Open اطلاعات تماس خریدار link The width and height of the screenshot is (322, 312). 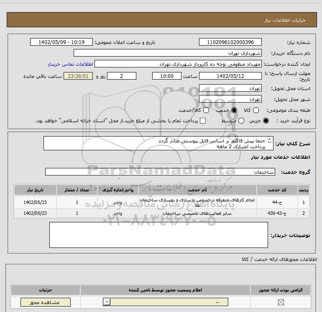(x=70, y=64)
